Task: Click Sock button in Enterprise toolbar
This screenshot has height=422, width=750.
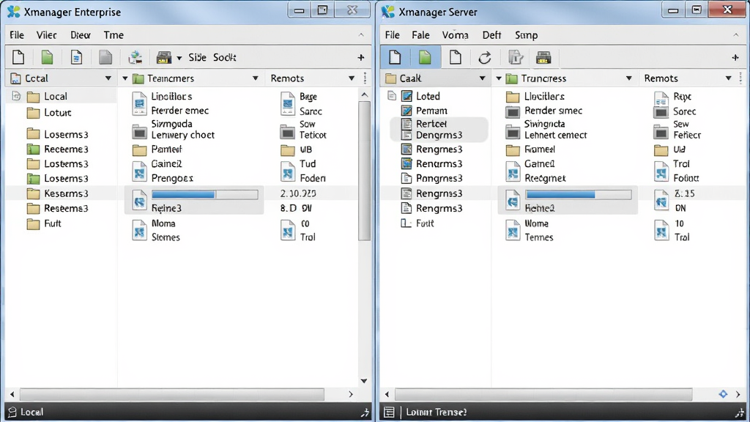Action: pos(224,57)
